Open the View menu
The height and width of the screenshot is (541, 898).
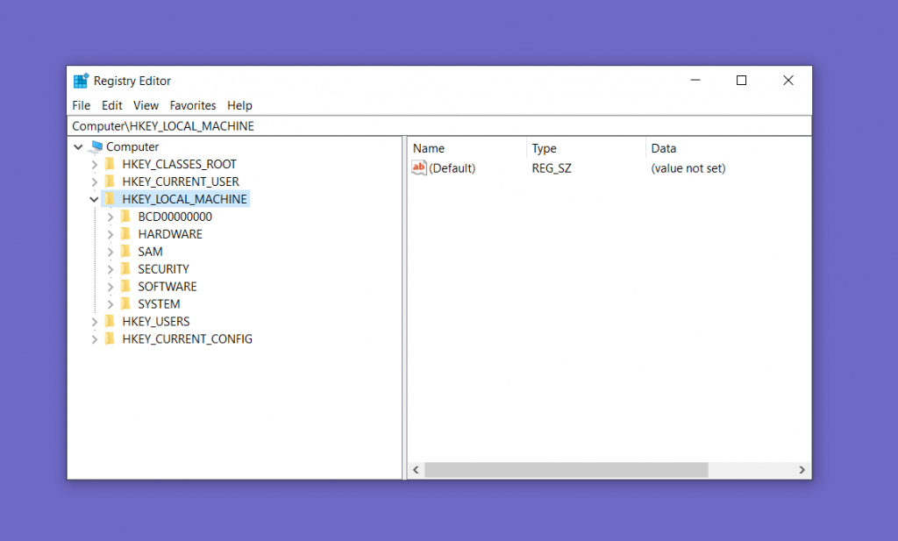point(146,105)
